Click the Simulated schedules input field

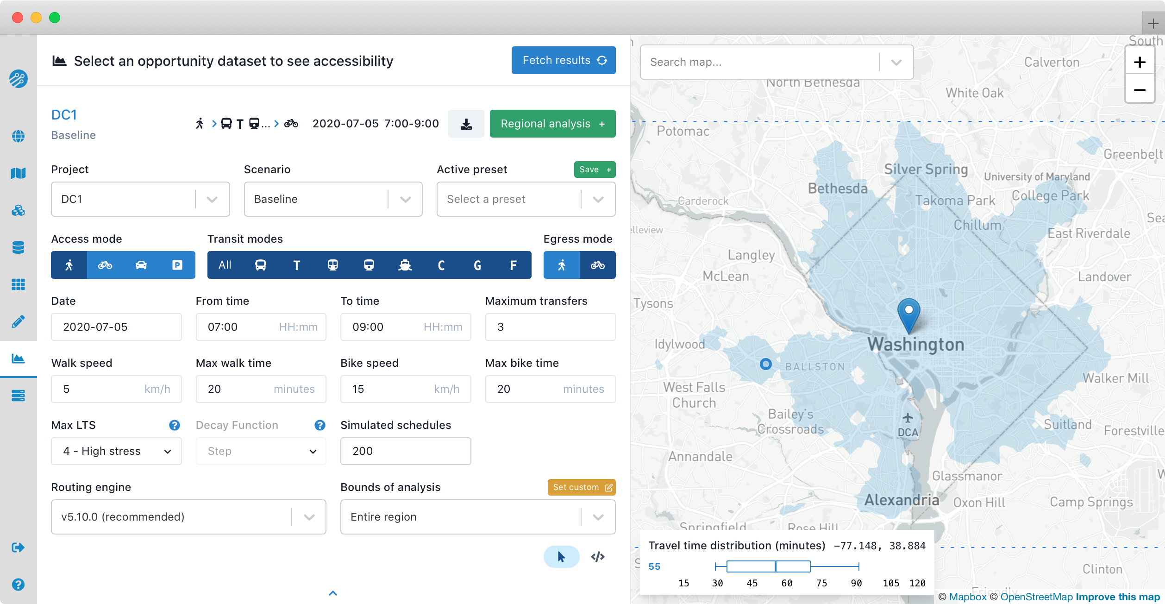click(405, 451)
